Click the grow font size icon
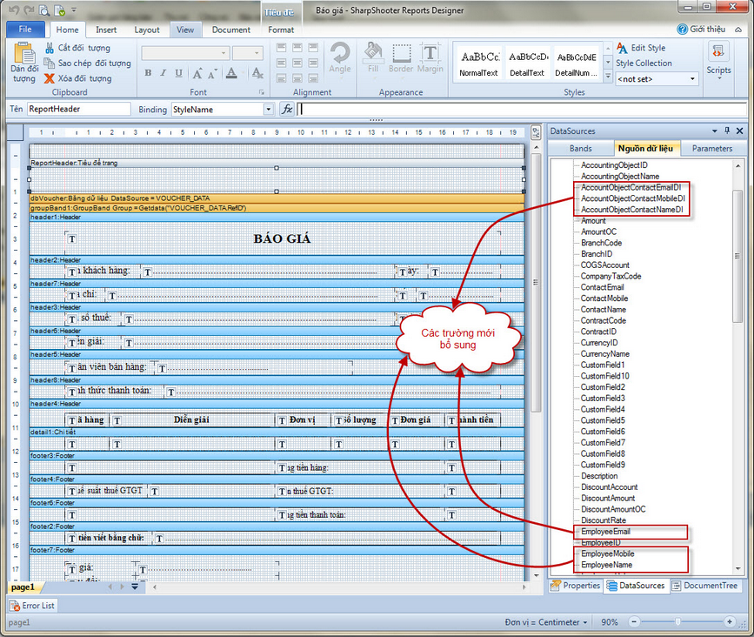The height and width of the screenshot is (637, 754). [197, 73]
